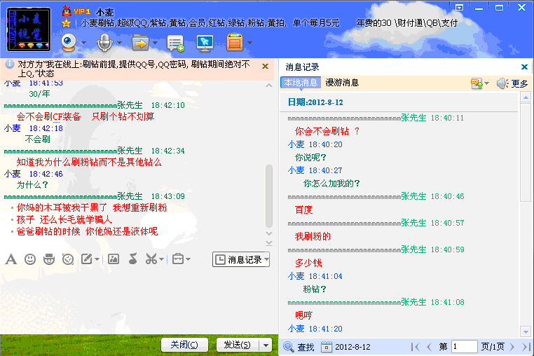Click the 小麦视觉 contact avatar
This screenshot has height=356, width=534.
click(29, 29)
